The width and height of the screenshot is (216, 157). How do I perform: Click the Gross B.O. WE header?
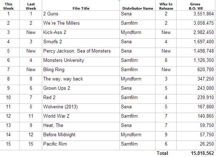pos(196,6)
